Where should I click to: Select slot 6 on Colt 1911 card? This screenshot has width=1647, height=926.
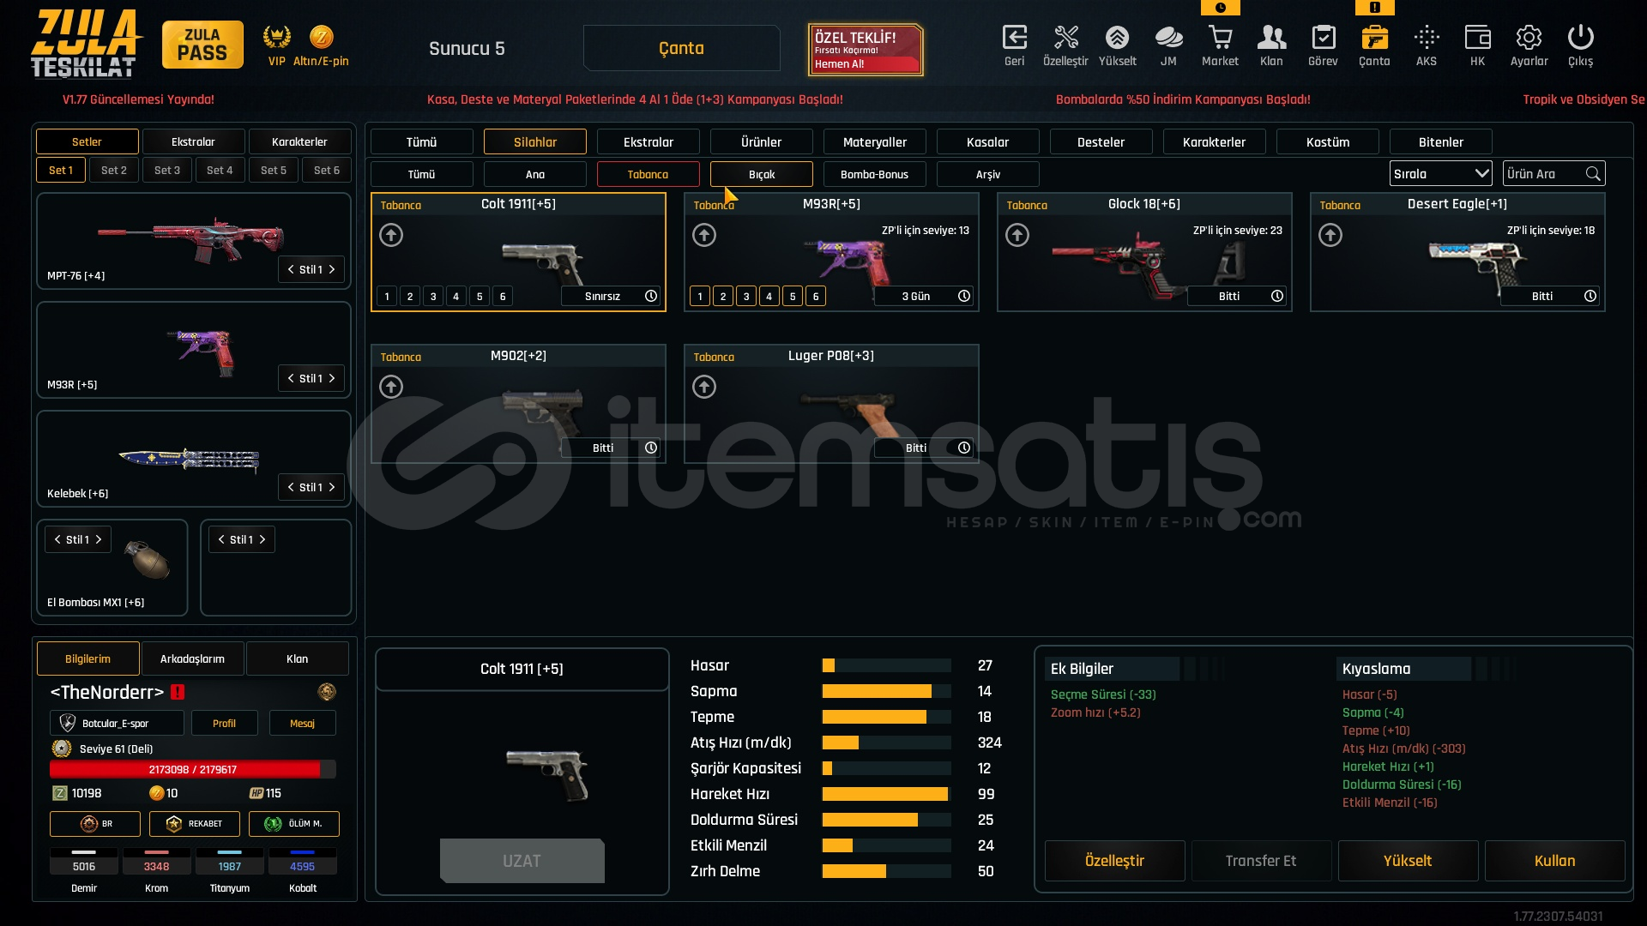coord(503,297)
